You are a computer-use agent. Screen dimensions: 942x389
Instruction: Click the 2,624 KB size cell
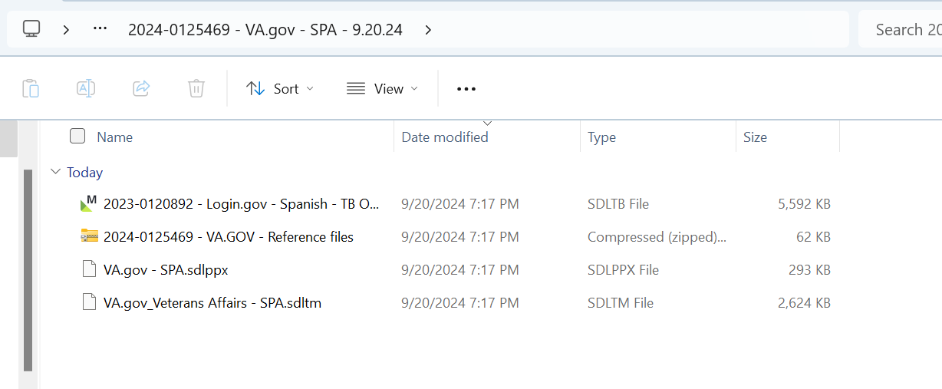click(x=804, y=303)
